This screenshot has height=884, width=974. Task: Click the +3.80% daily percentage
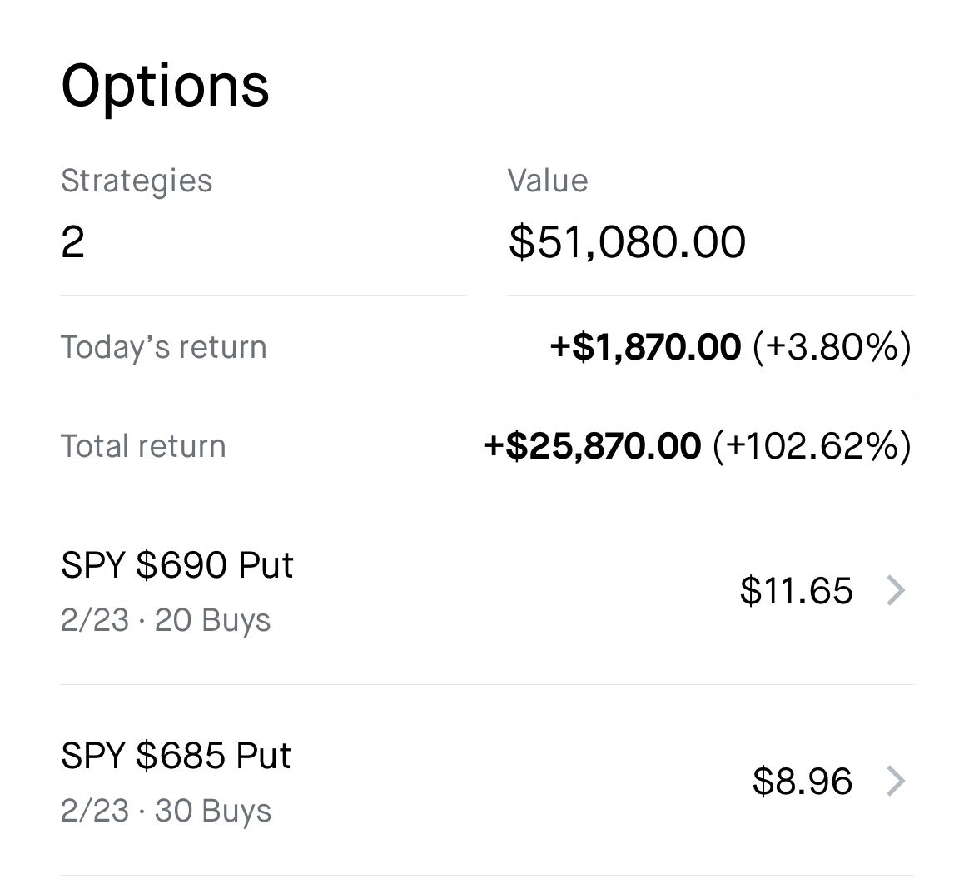click(x=831, y=347)
